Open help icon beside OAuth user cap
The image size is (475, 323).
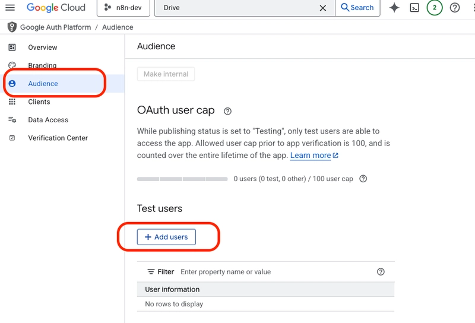[x=227, y=111]
